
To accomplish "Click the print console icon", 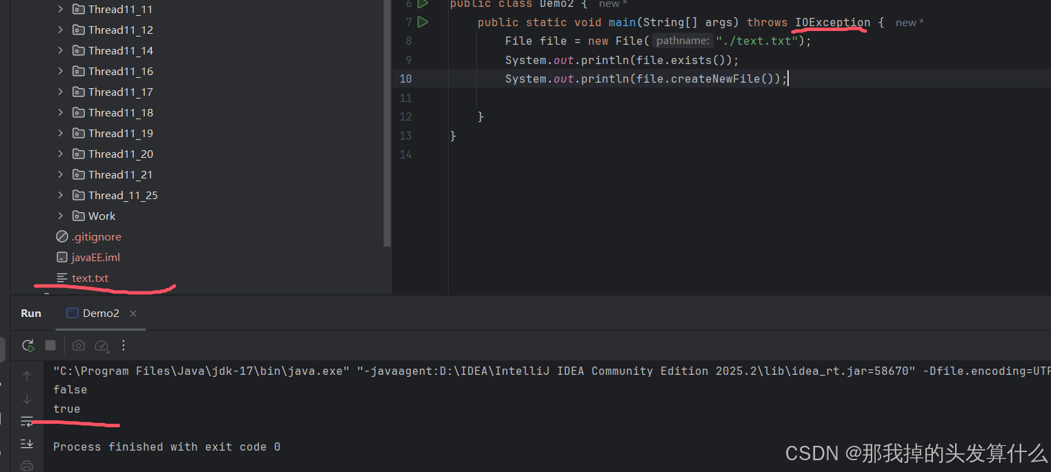I will point(27,465).
